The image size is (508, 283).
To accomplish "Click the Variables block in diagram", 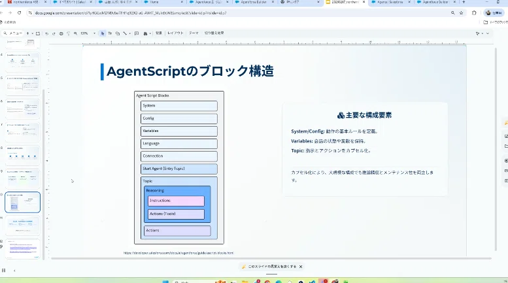I will coord(179,131).
